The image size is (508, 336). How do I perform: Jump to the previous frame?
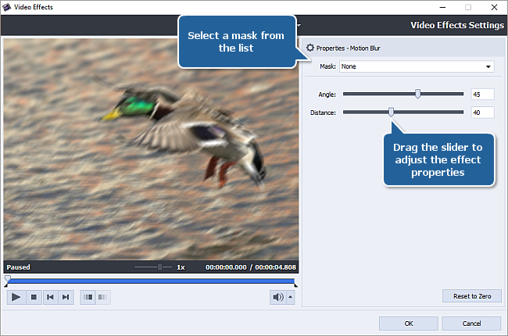coord(50,297)
